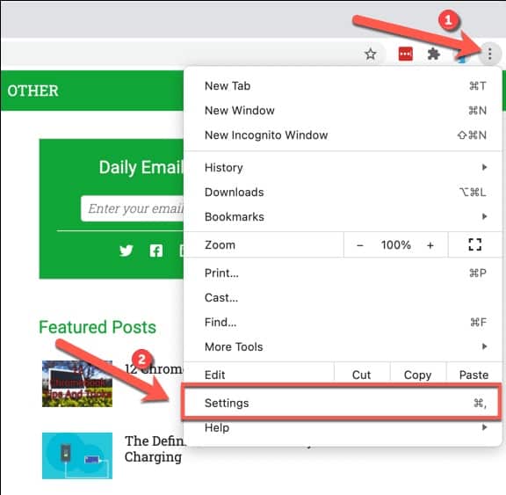
Task: Click the Copy button in Edit row
Action: (417, 375)
